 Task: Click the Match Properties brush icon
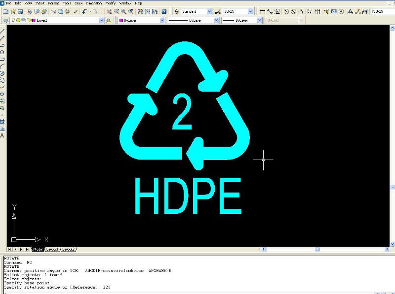(76, 11)
